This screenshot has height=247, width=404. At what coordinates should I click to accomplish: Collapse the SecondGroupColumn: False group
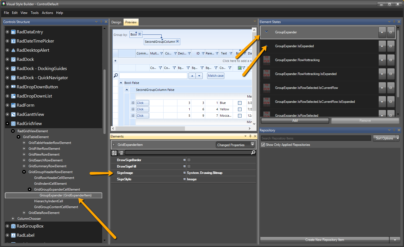point(127,90)
